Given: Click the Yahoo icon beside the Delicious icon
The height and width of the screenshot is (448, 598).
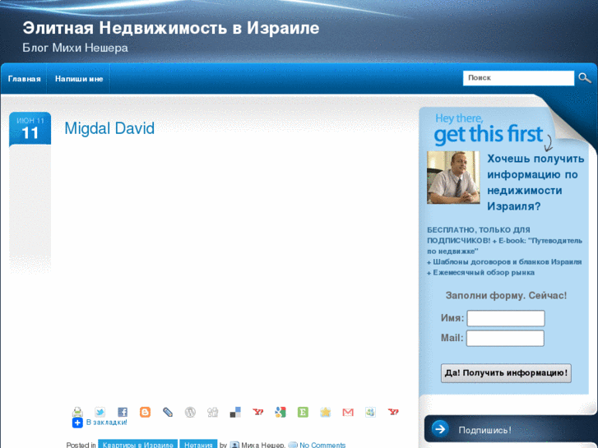Looking at the screenshot, I should click(x=257, y=412).
